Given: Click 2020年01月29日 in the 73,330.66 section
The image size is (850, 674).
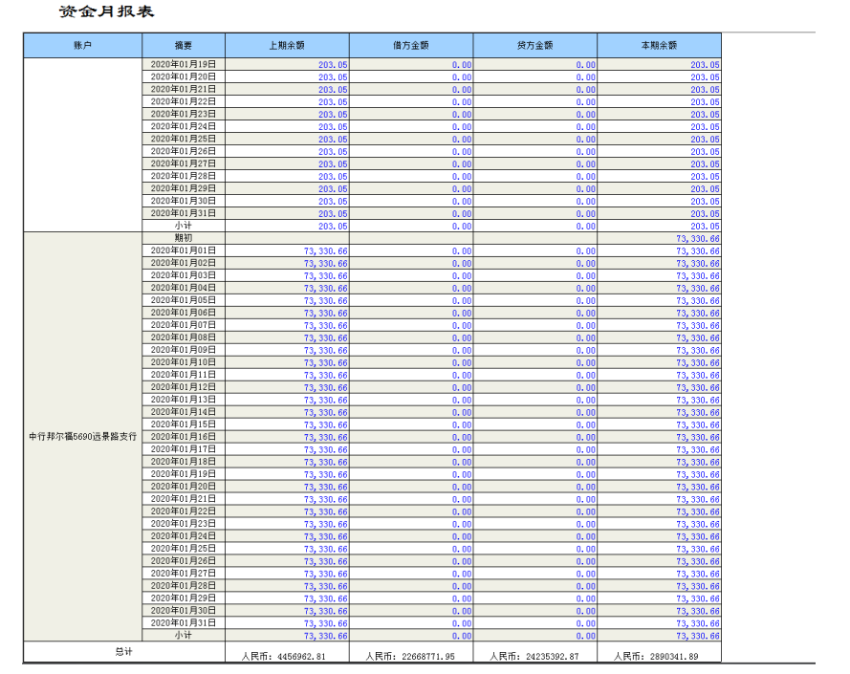Looking at the screenshot, I should coord(184,598).
